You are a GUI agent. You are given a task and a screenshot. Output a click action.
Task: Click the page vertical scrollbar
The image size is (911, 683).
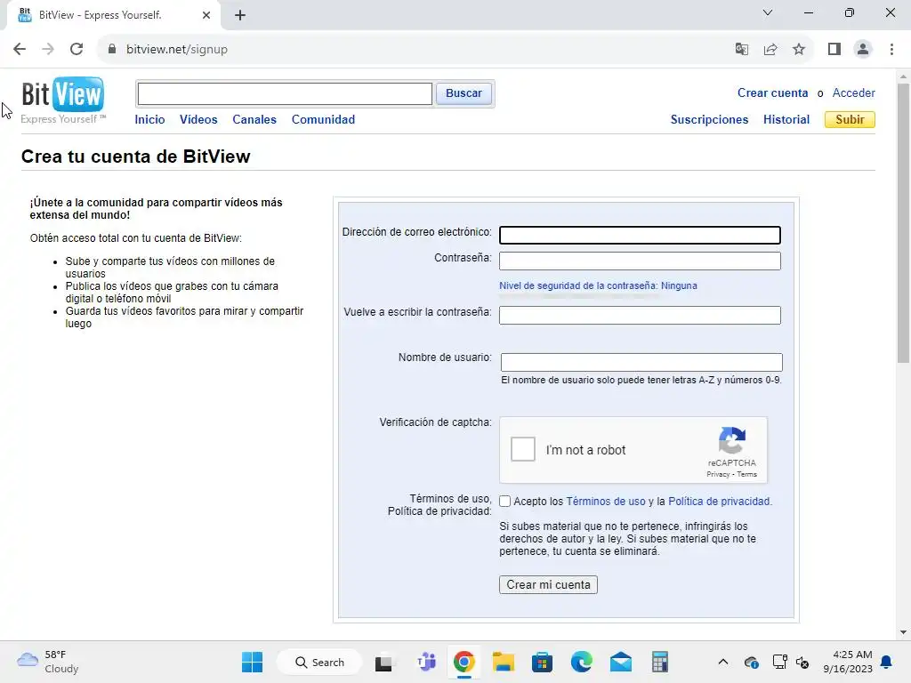(x=903, y=223)
